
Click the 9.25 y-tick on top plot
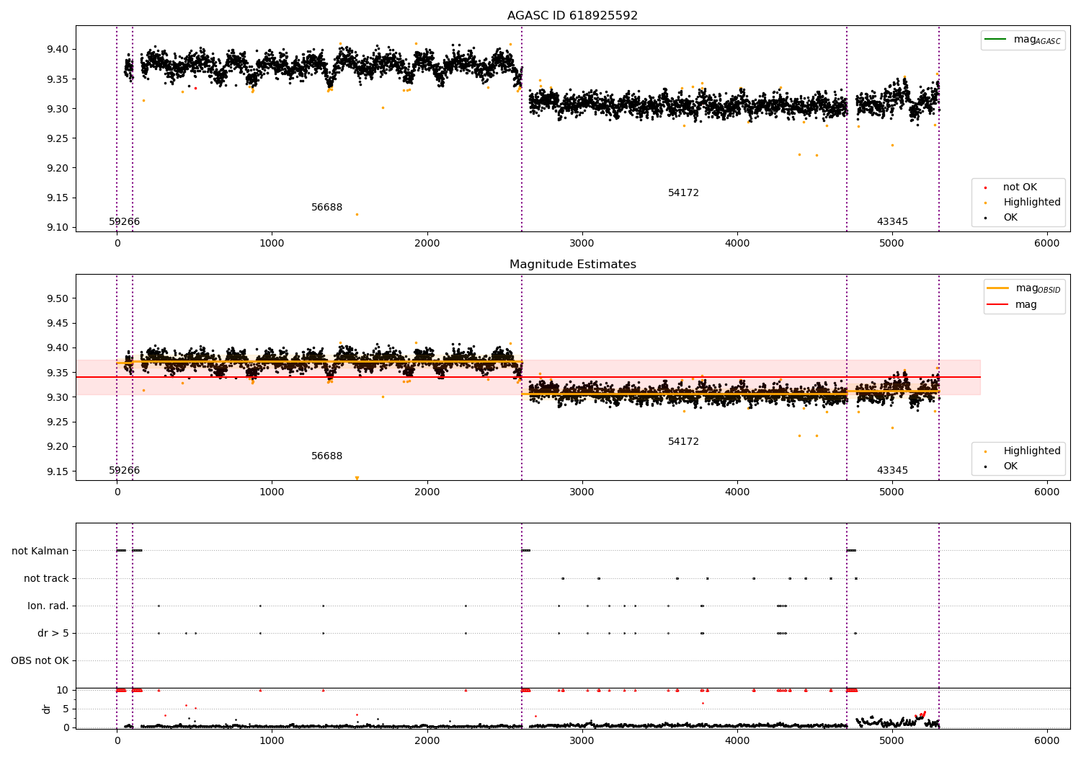[x=58, y=138]
